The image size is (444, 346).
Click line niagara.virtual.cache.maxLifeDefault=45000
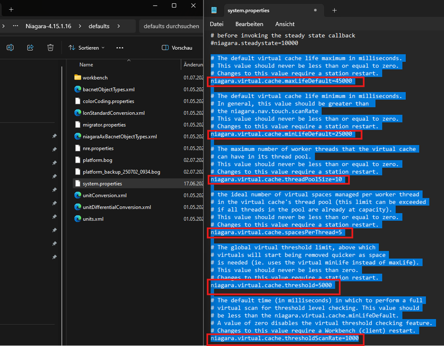[x=281, y=81]
